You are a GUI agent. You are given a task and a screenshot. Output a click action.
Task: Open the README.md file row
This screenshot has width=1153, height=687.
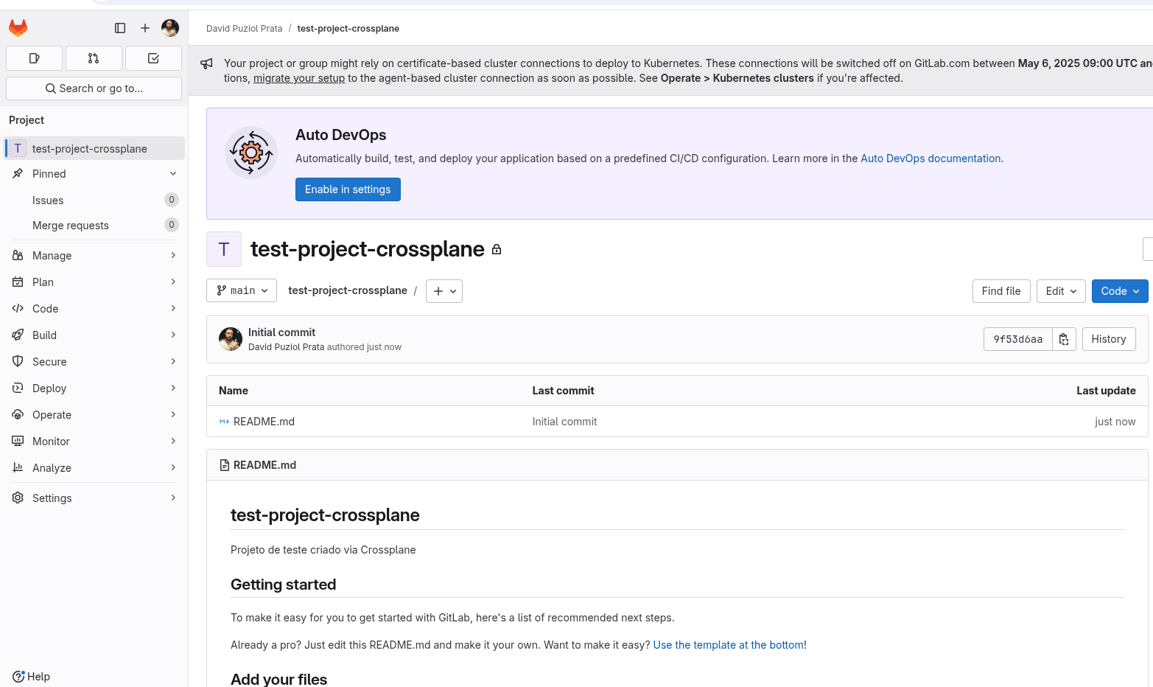tap(264, 422)
